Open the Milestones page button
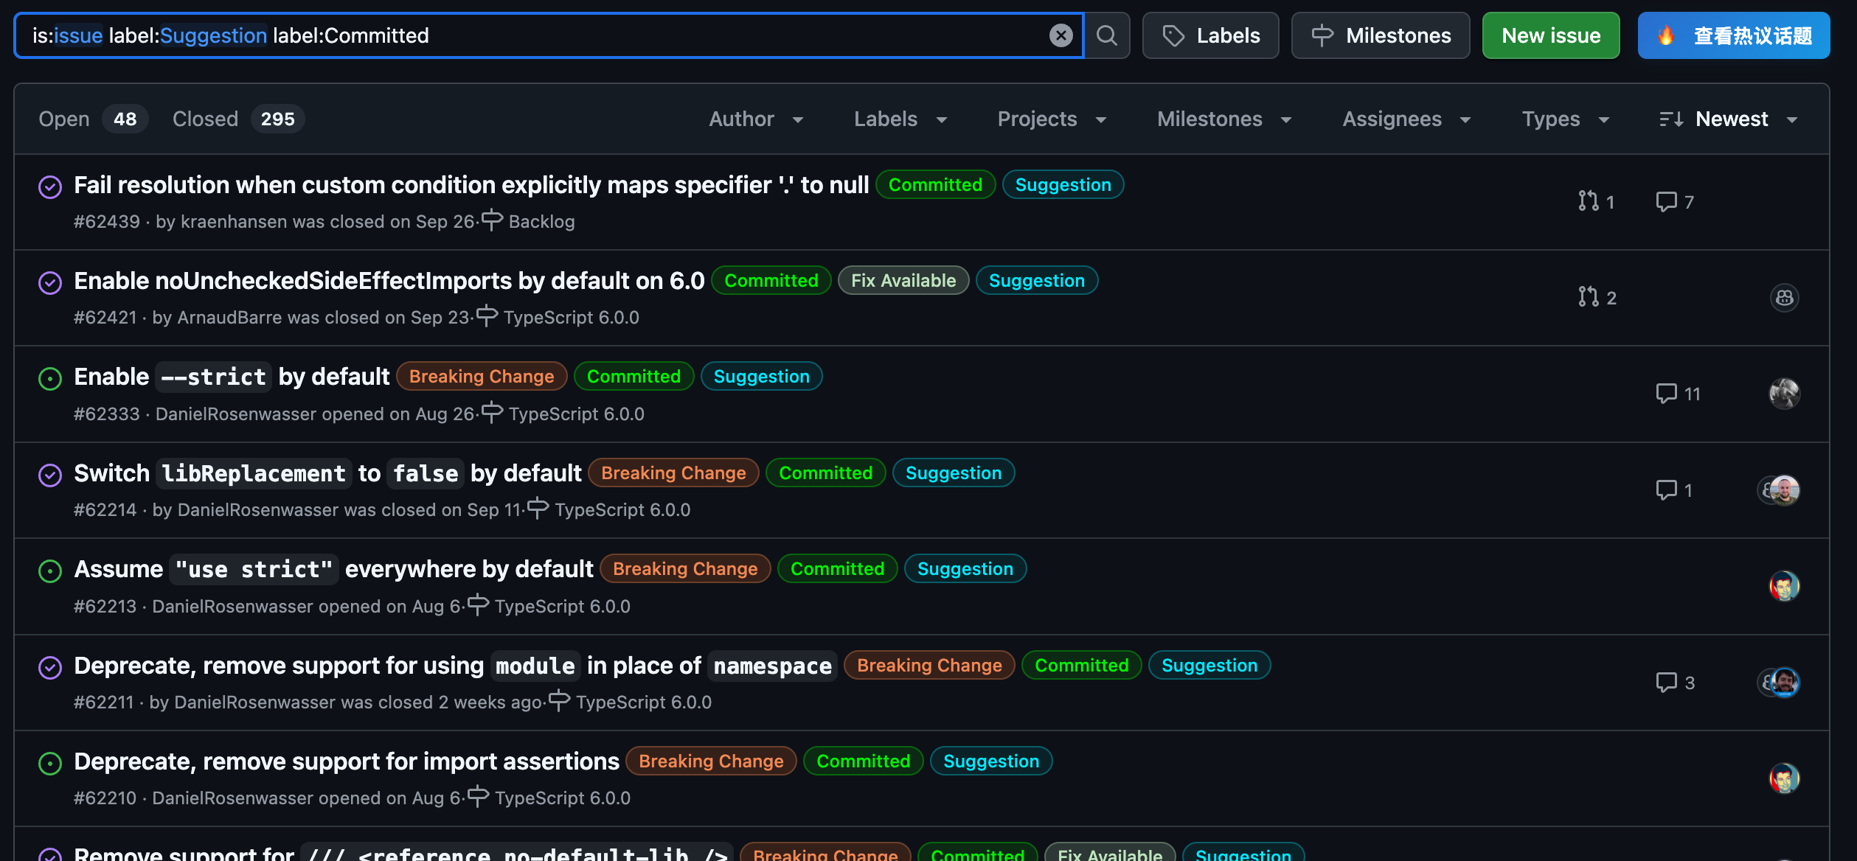This screenshot has height=861, width=1857. point(1380,35)
